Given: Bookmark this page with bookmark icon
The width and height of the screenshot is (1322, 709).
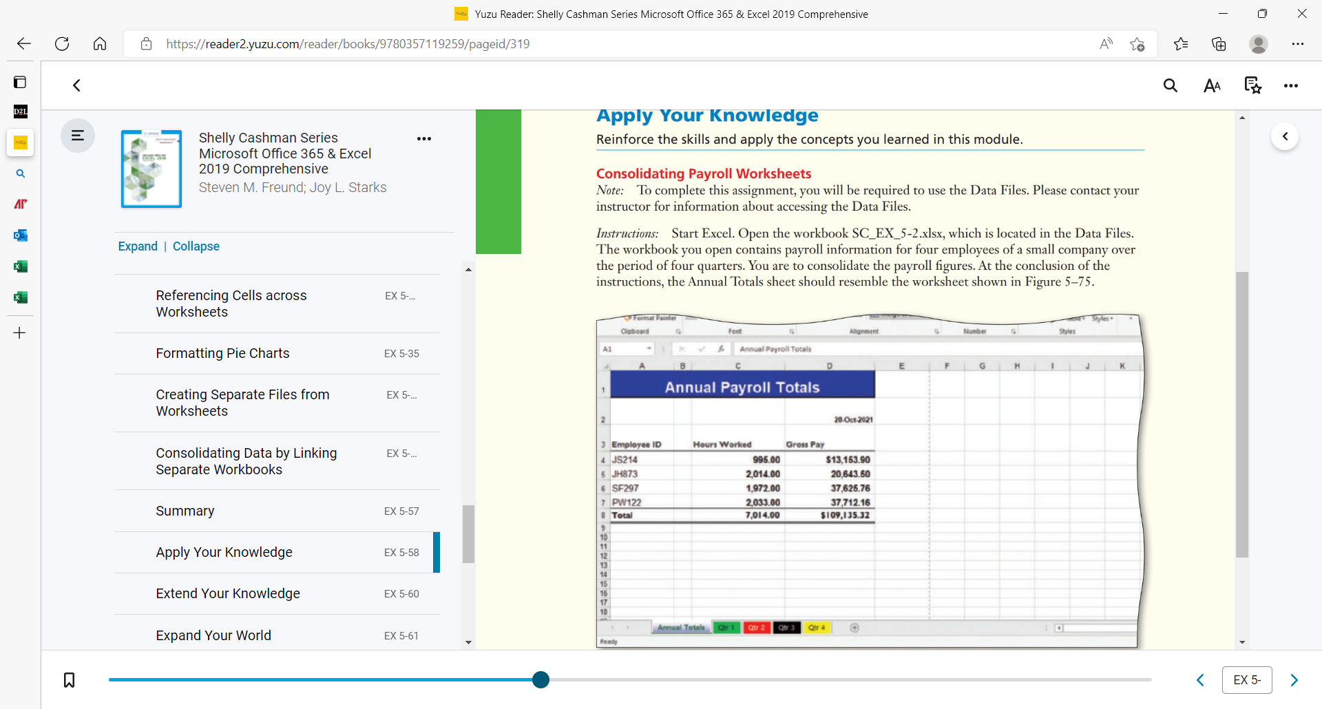Looking at the screenshot, I should (70, 680).
